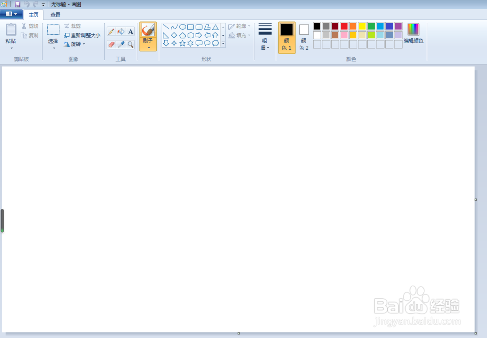Image resolution: width=487 pixels, height=338 pixels.
Task: Activate Color 1 (颜色 1) foreground selector
Action: [287, 38]
